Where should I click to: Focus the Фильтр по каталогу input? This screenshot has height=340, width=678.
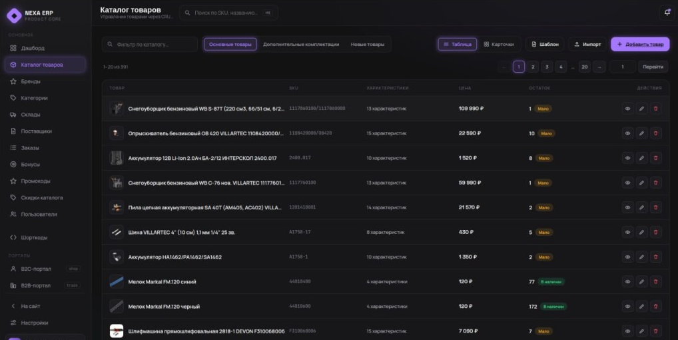click(150, 44)
